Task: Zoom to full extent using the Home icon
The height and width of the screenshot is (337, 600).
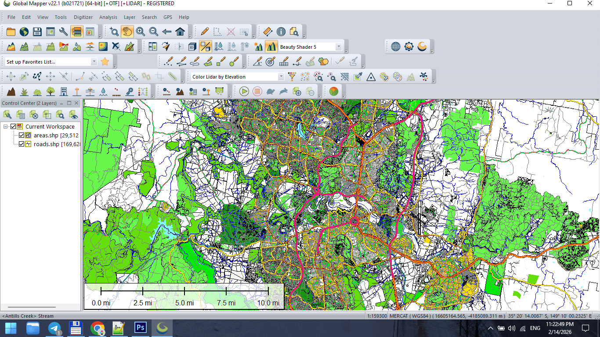Action: (180, 31)
